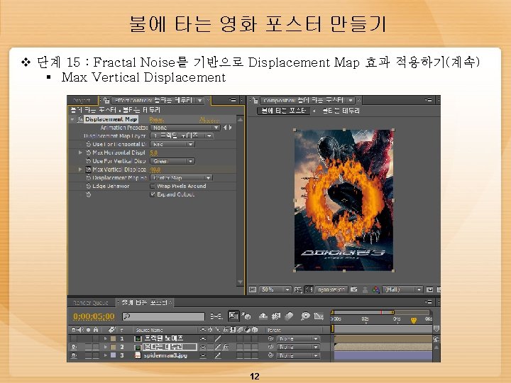The height and width of the screenshot is (383, 511).
Task: Click the Show Channel color icon
Action: 376,289
